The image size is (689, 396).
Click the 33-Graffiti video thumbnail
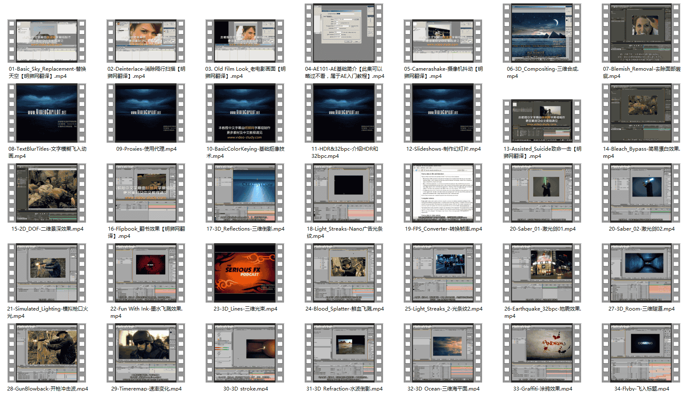point(542,353)
